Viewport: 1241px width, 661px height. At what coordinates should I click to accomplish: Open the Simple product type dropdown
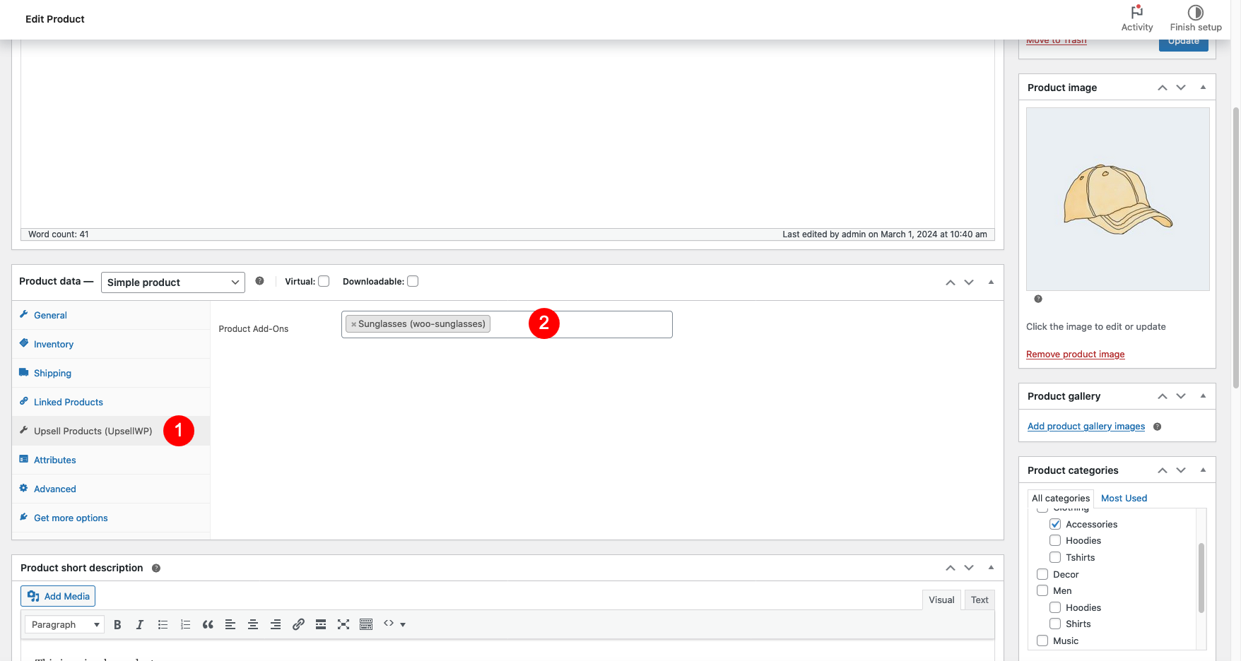pyautogui.click(x=172, y=282)
